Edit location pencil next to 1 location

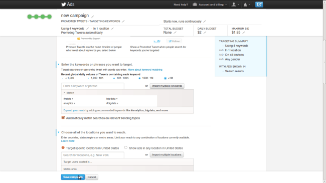[x=112, y=29]
